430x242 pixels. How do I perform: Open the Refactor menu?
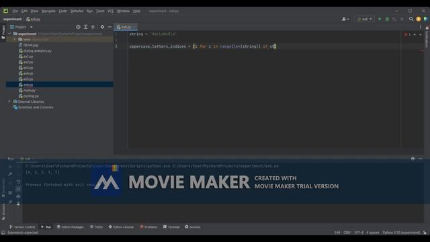[x=77, y=11]
